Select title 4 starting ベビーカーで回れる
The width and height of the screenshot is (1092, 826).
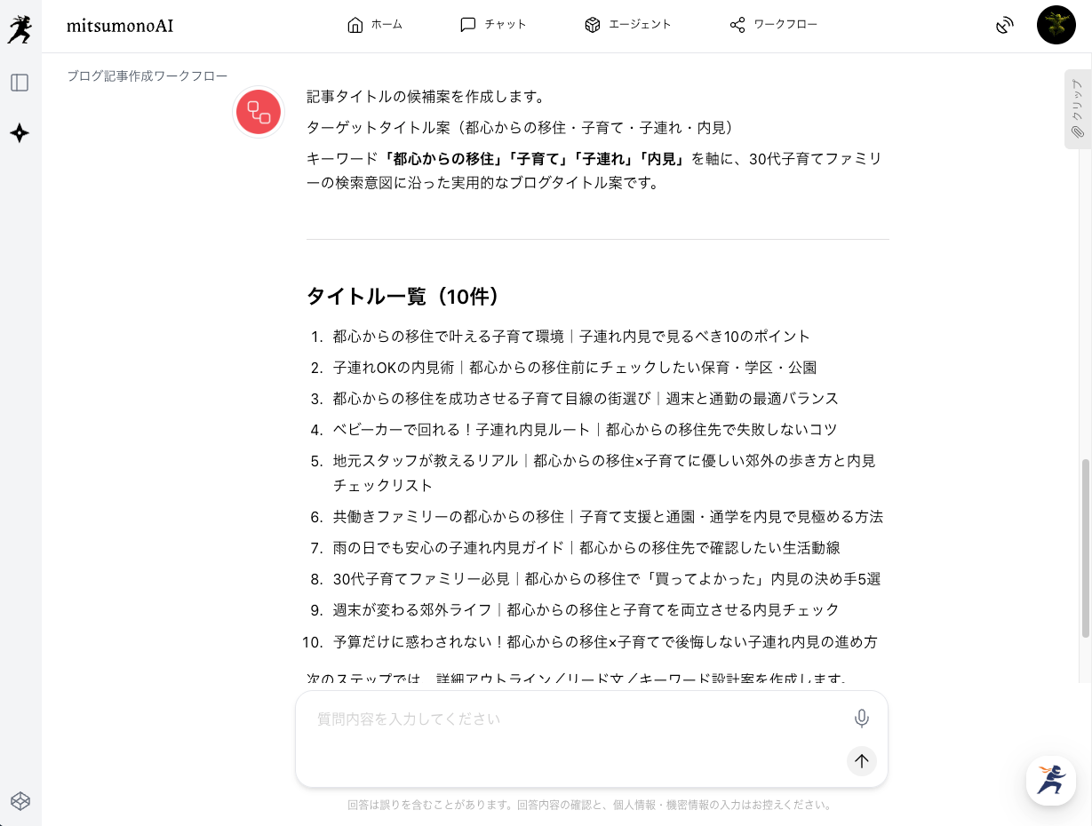click(585, 430)
